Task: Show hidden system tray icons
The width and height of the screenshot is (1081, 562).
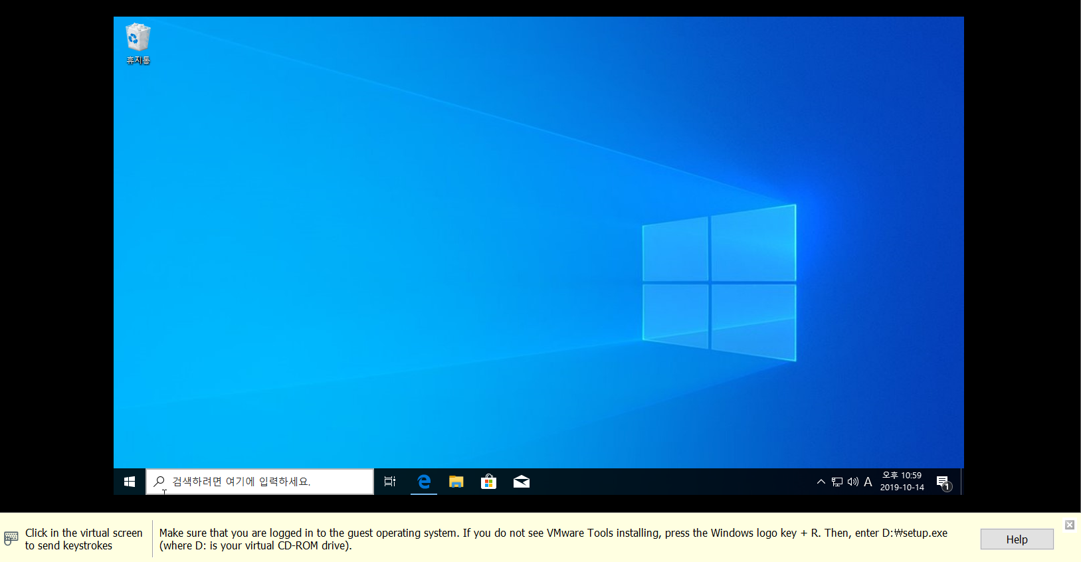Action: pos(821,482)
